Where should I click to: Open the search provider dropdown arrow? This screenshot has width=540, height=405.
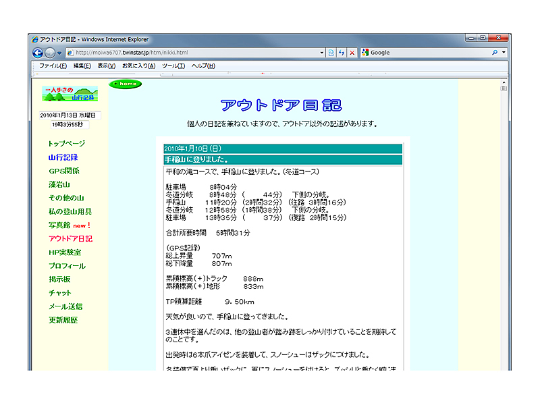tap(504, 53)
